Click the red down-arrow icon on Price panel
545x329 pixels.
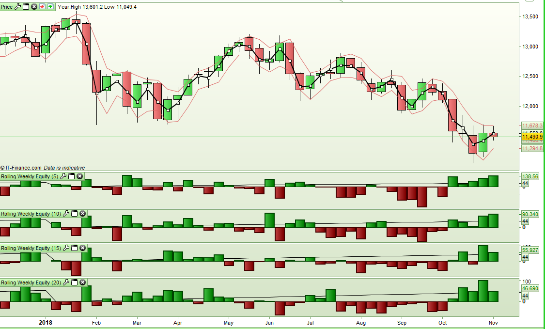click(x=42, y=7)
